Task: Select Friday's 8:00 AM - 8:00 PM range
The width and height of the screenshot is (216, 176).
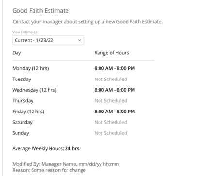Action: (x=115, y=112)
